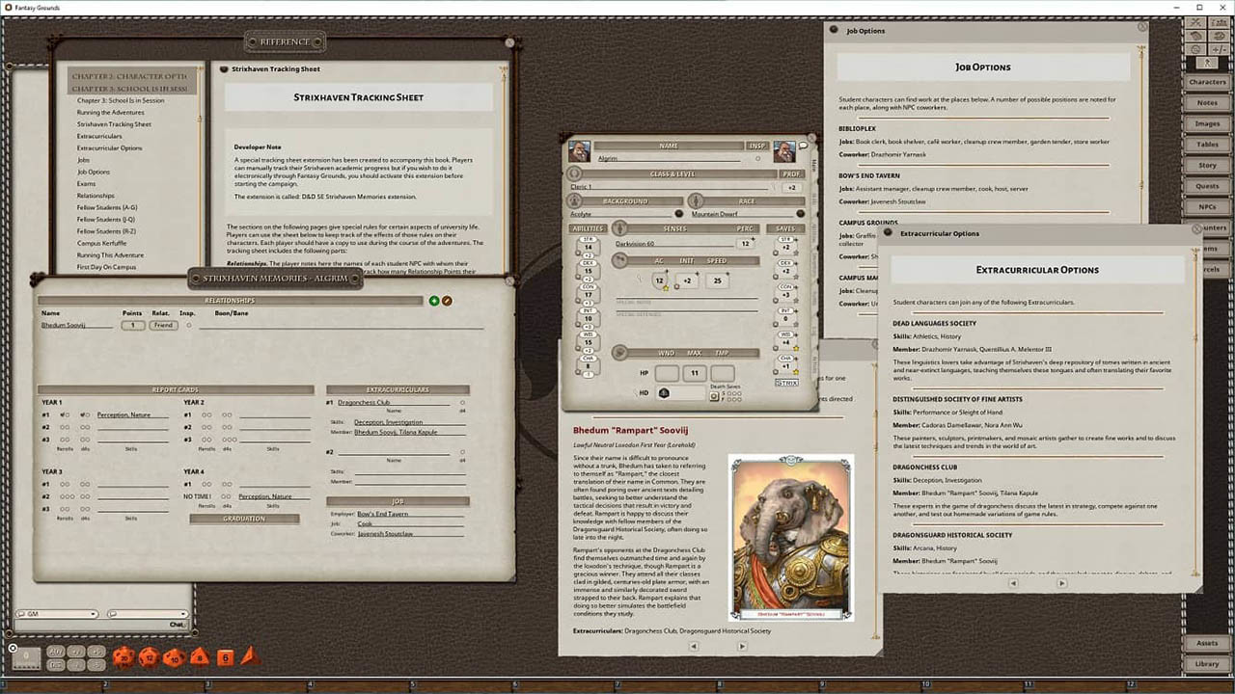Toggle the inspiration circle beside Algrim's name
This screenshot has height=694, width=1235.
[757, 158]
